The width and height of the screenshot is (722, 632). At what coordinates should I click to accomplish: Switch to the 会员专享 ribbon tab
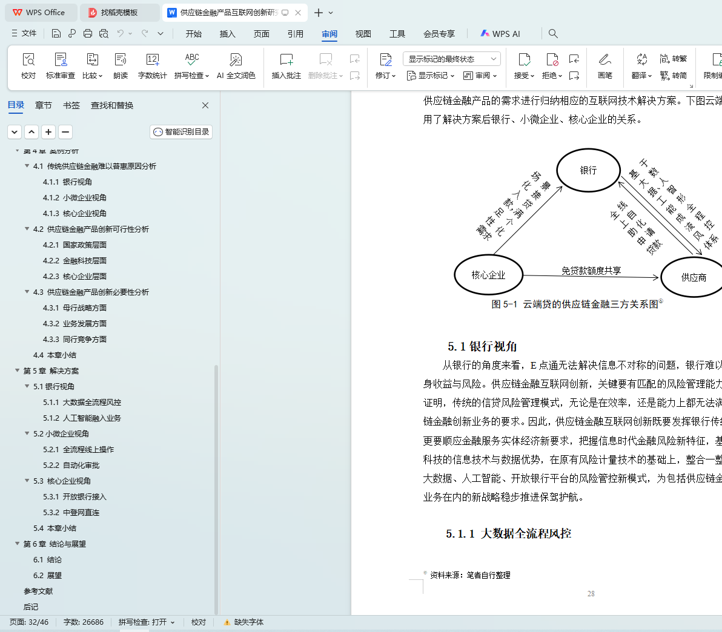tap(439, 34)
